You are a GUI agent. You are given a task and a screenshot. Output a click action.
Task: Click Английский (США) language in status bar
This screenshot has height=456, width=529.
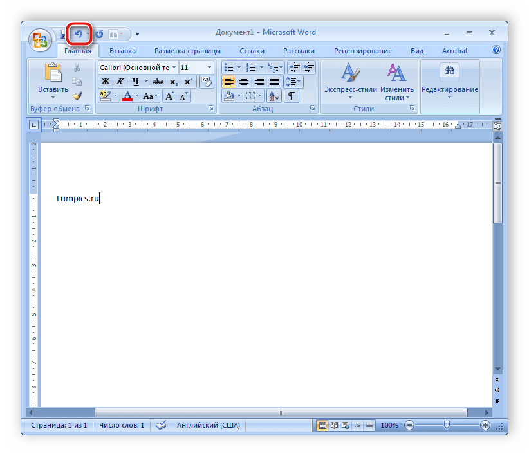[206, 425]
